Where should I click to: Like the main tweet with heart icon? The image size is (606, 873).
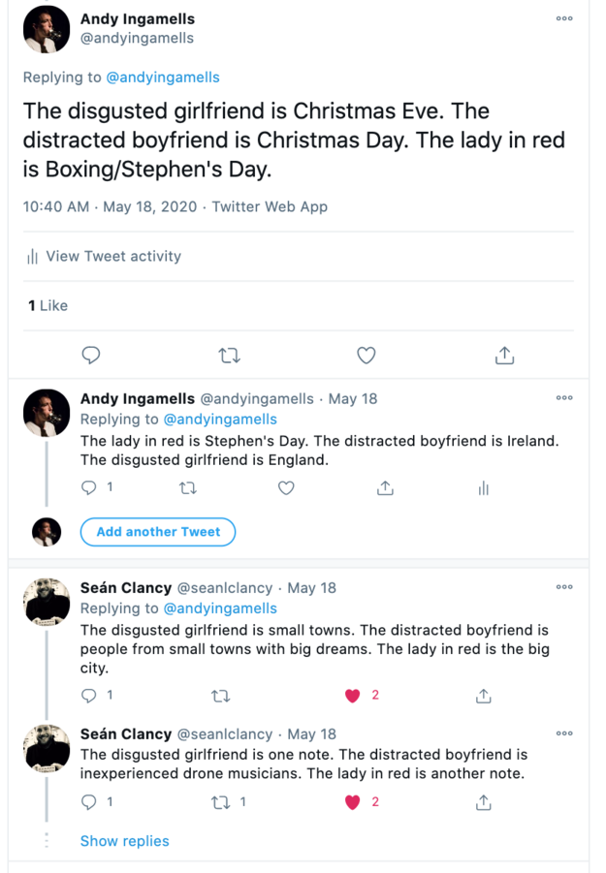coord(367,356)
